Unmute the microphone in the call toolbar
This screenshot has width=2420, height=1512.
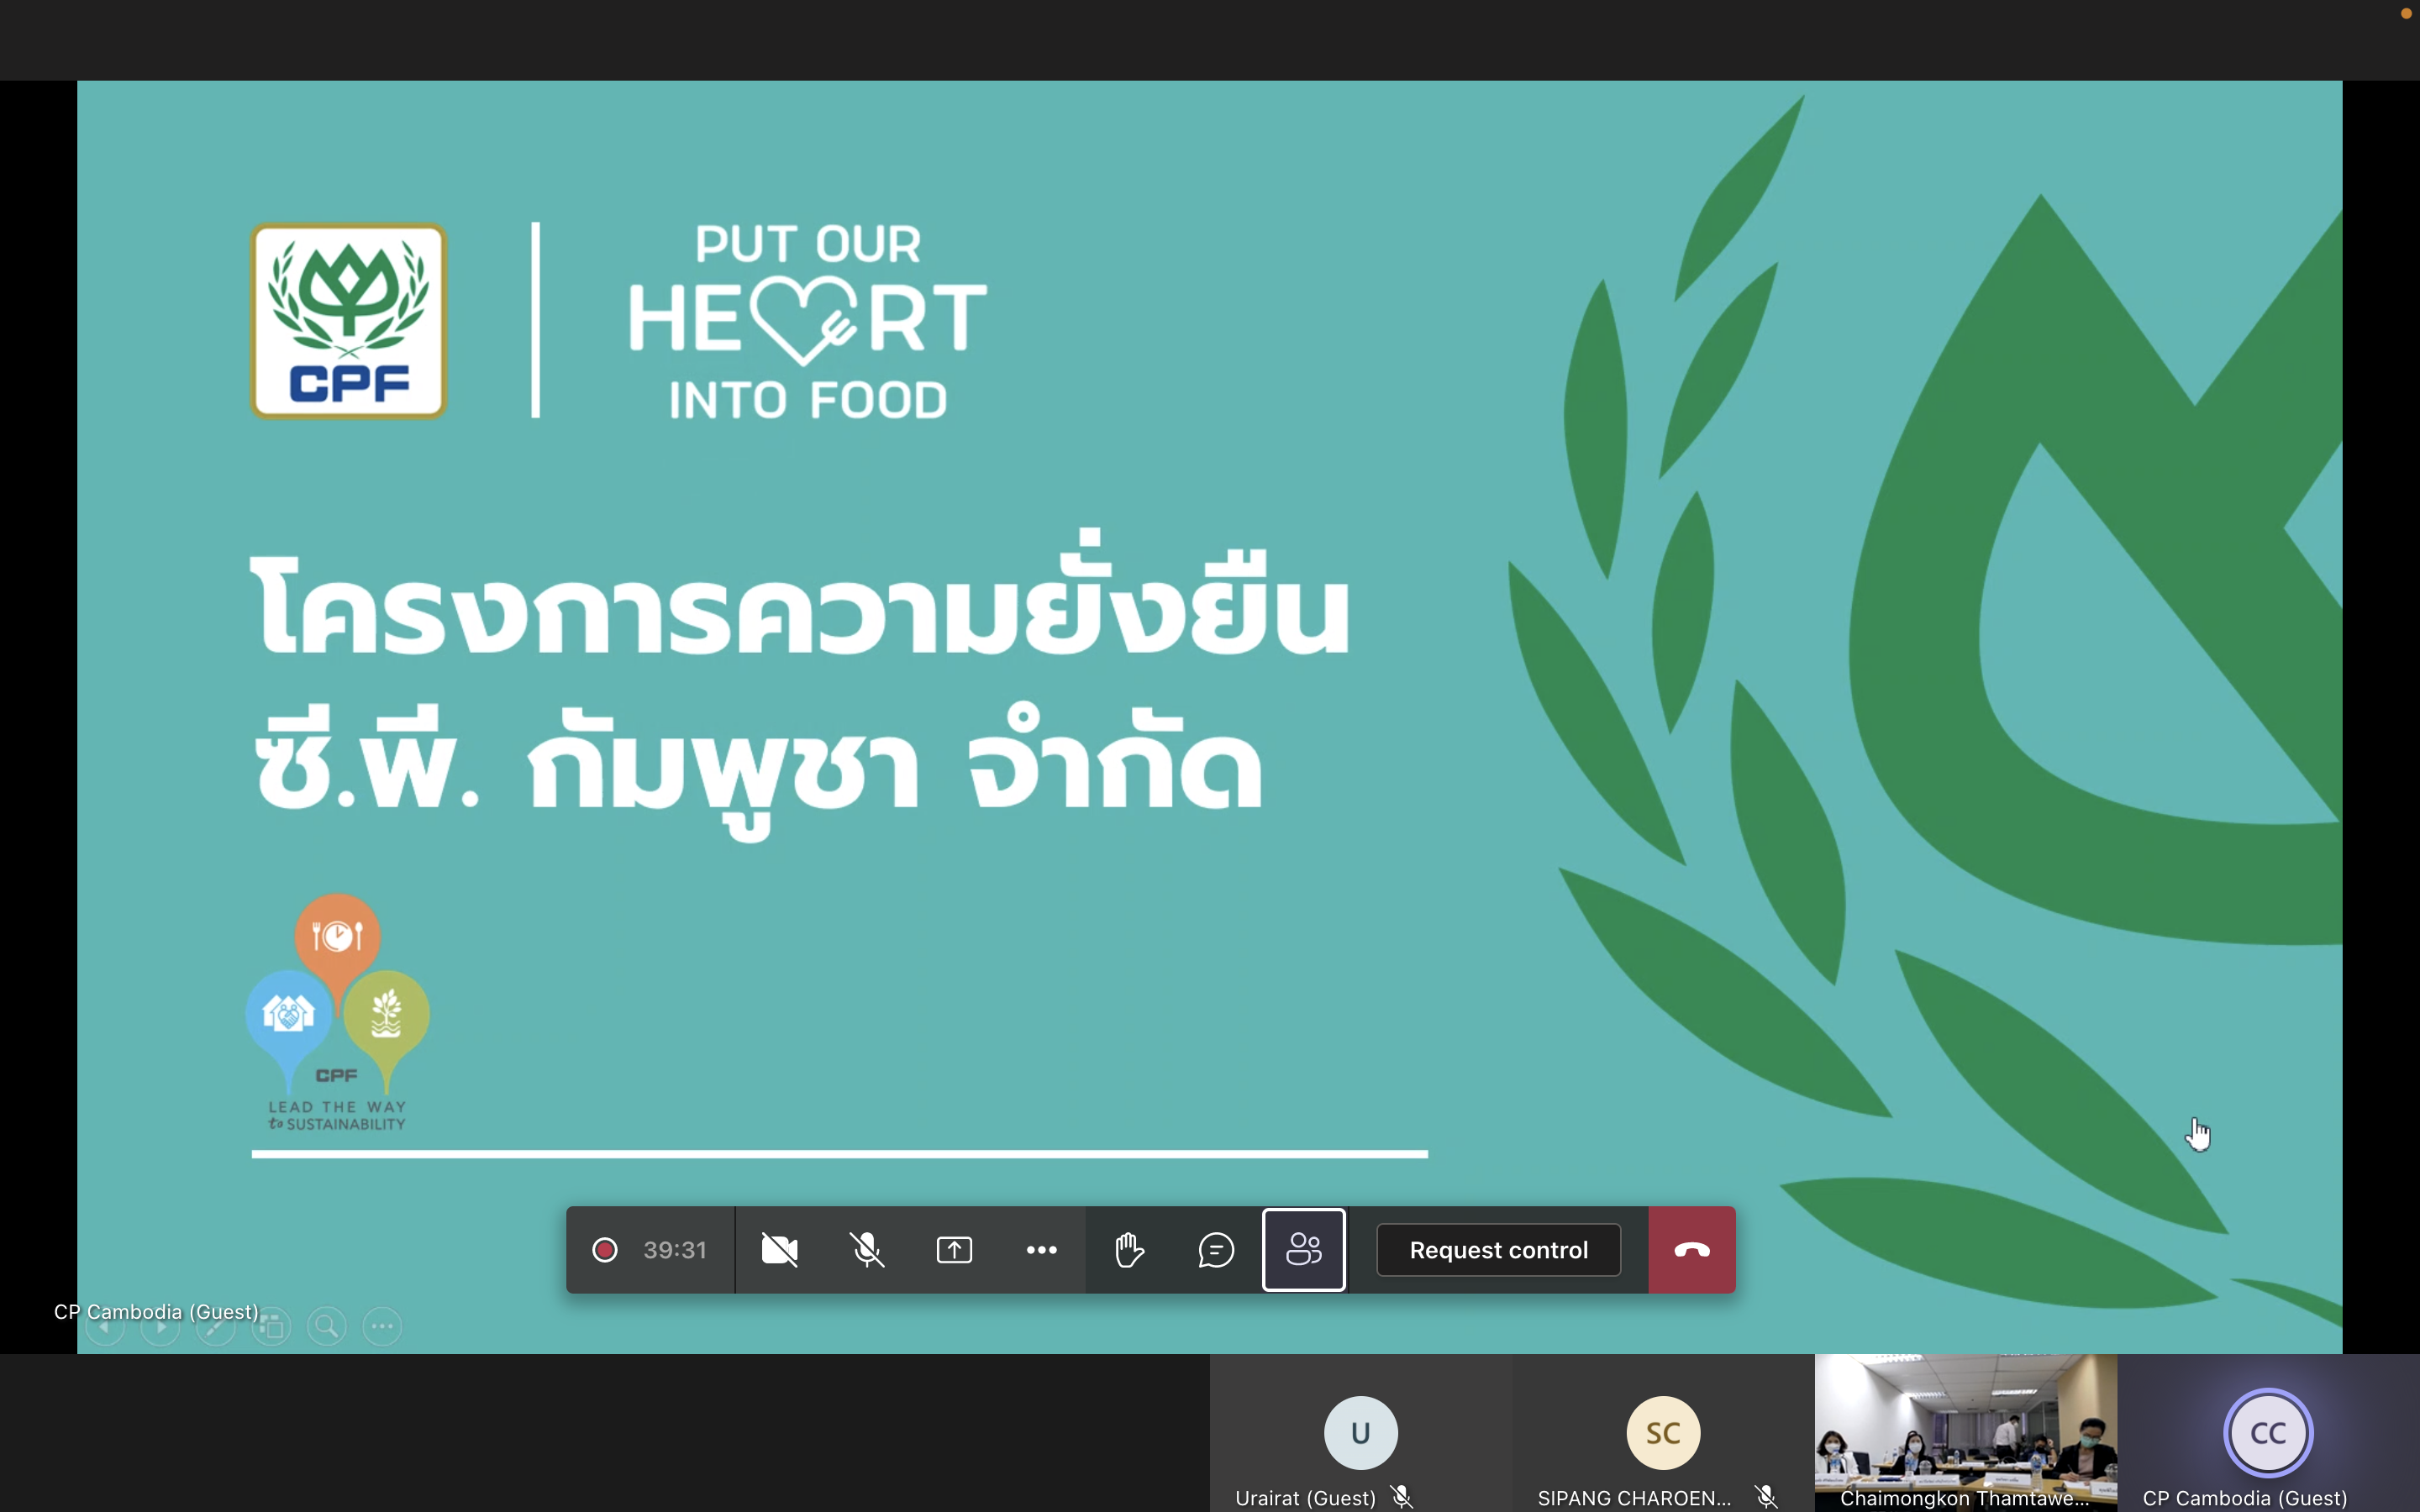pyautogui.click(x=867, y=1250)
